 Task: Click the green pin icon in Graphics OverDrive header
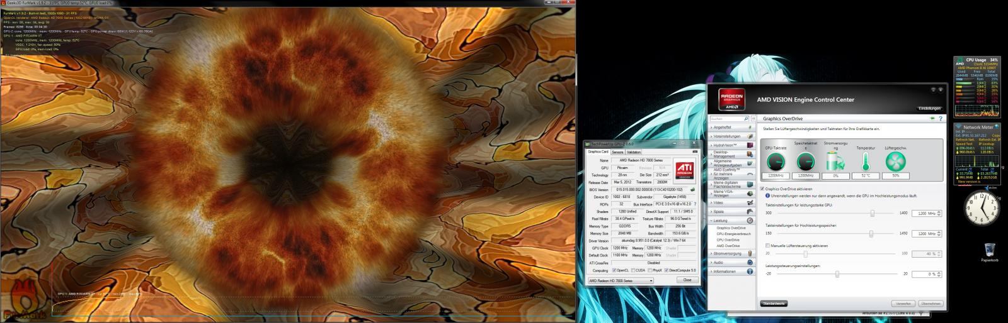pos(931,118)
